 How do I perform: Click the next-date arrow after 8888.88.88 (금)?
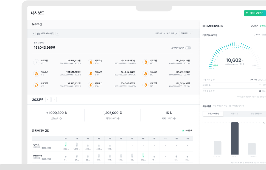tap(57, 34)
